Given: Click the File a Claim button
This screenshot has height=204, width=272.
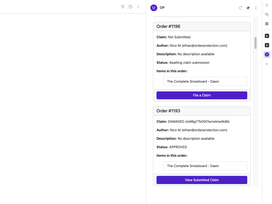Looking at the screenshot, I should [202, 95].
